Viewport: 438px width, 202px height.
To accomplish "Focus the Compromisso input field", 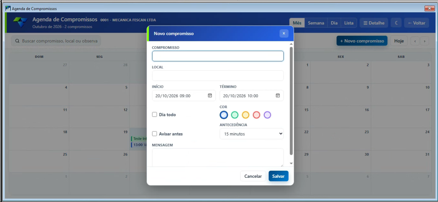I will (218, 56).
